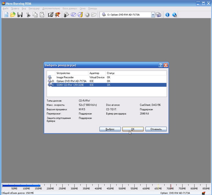Select the Image Recorder row
Screen dimensions: 212x195
(x=107, y=77)
